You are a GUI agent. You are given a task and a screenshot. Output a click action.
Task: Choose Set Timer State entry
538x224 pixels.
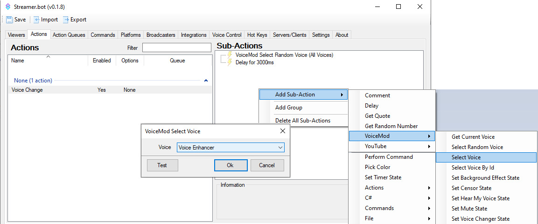coord(392,177)
